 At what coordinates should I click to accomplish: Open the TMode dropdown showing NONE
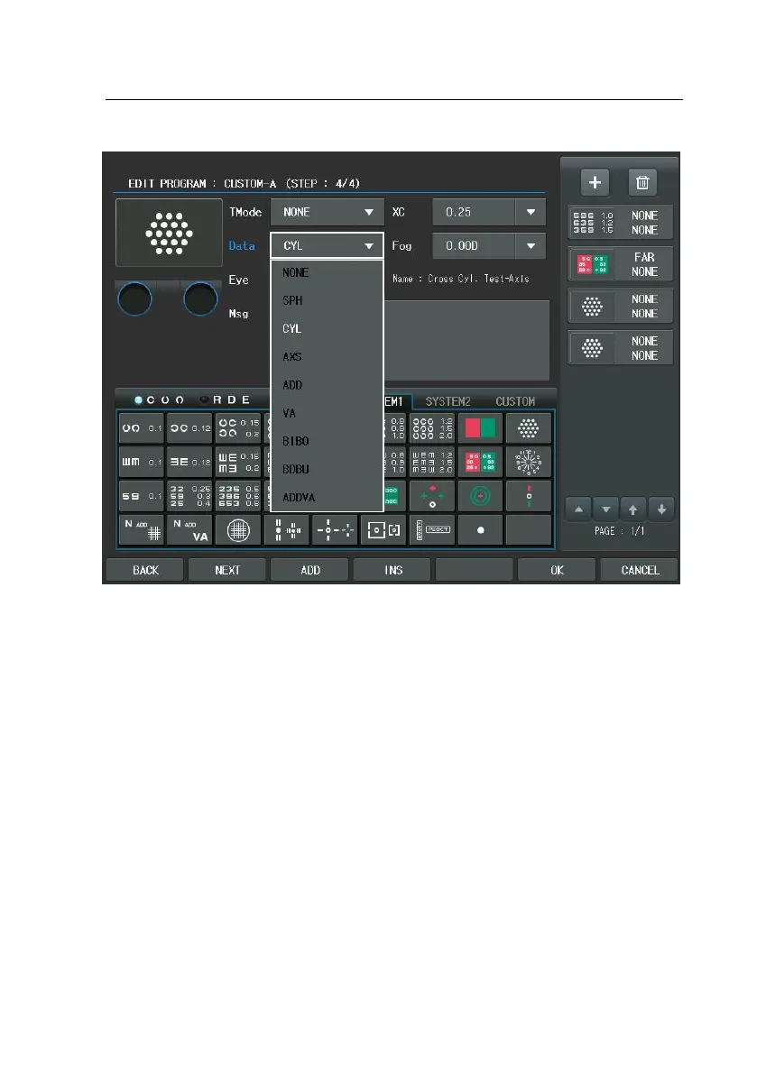327,212
